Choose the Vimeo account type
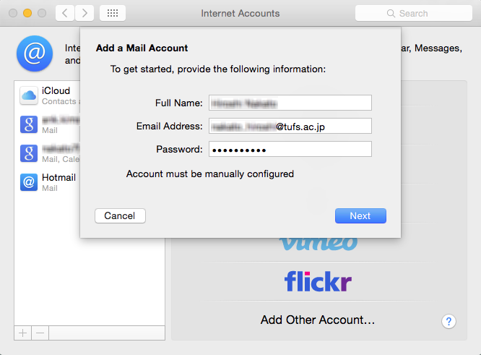 click(318, 243)
